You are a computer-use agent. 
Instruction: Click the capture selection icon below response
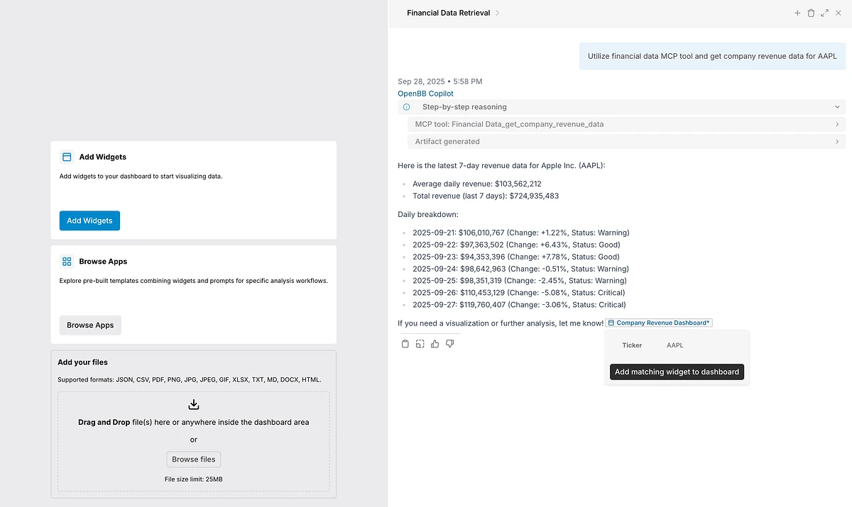(420, 344)
